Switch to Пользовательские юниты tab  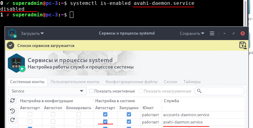pos(75,82)
